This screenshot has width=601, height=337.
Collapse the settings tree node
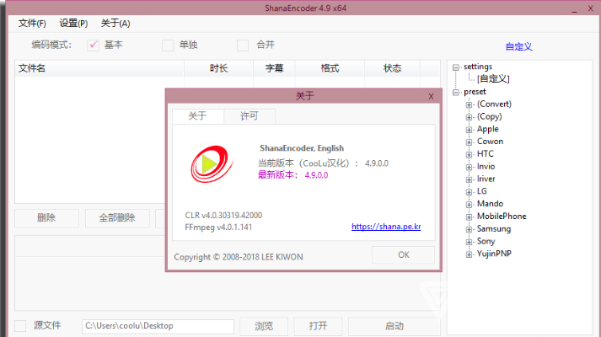[456, 67]
